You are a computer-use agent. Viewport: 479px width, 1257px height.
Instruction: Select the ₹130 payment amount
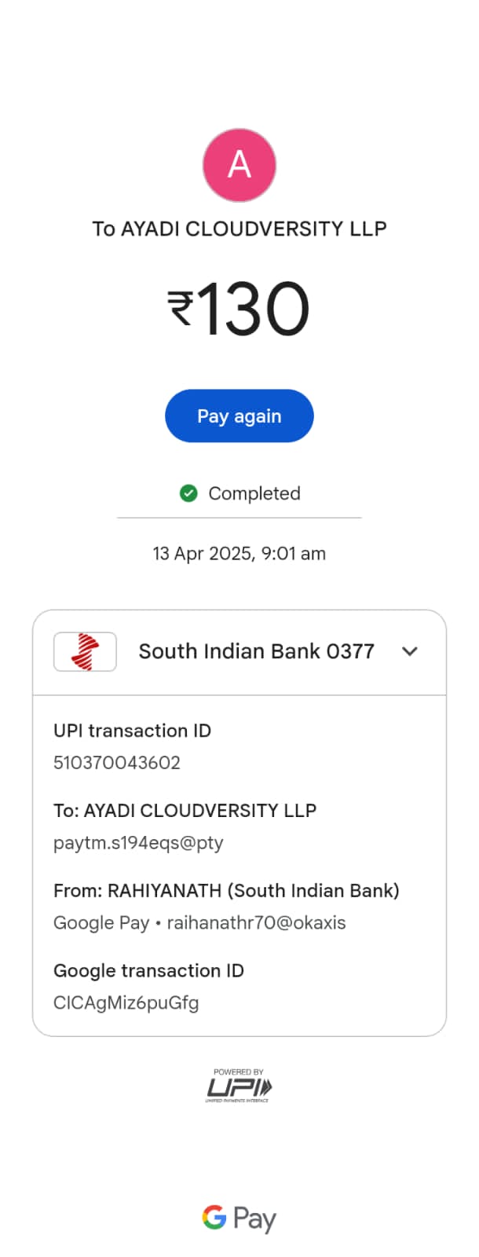(x=239, y=309)
